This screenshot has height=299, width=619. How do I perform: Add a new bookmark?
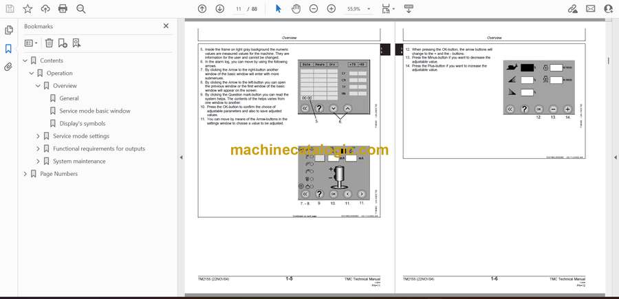(x=63, y=43)
